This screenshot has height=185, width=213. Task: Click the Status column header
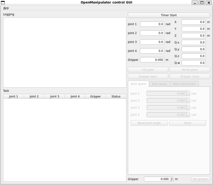point(116,96)
